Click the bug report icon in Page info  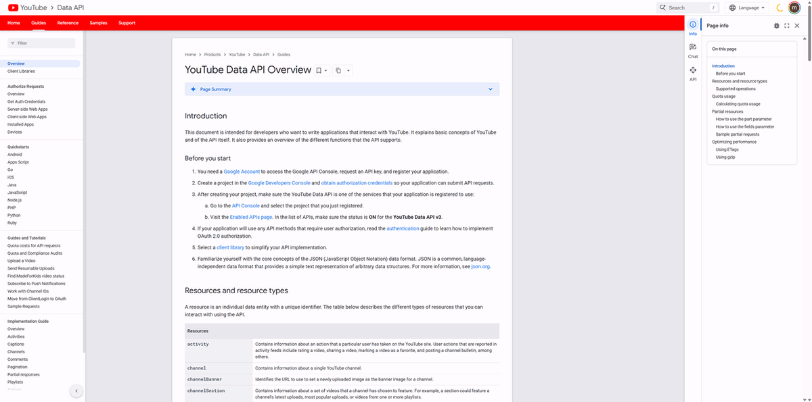(776, 26)
